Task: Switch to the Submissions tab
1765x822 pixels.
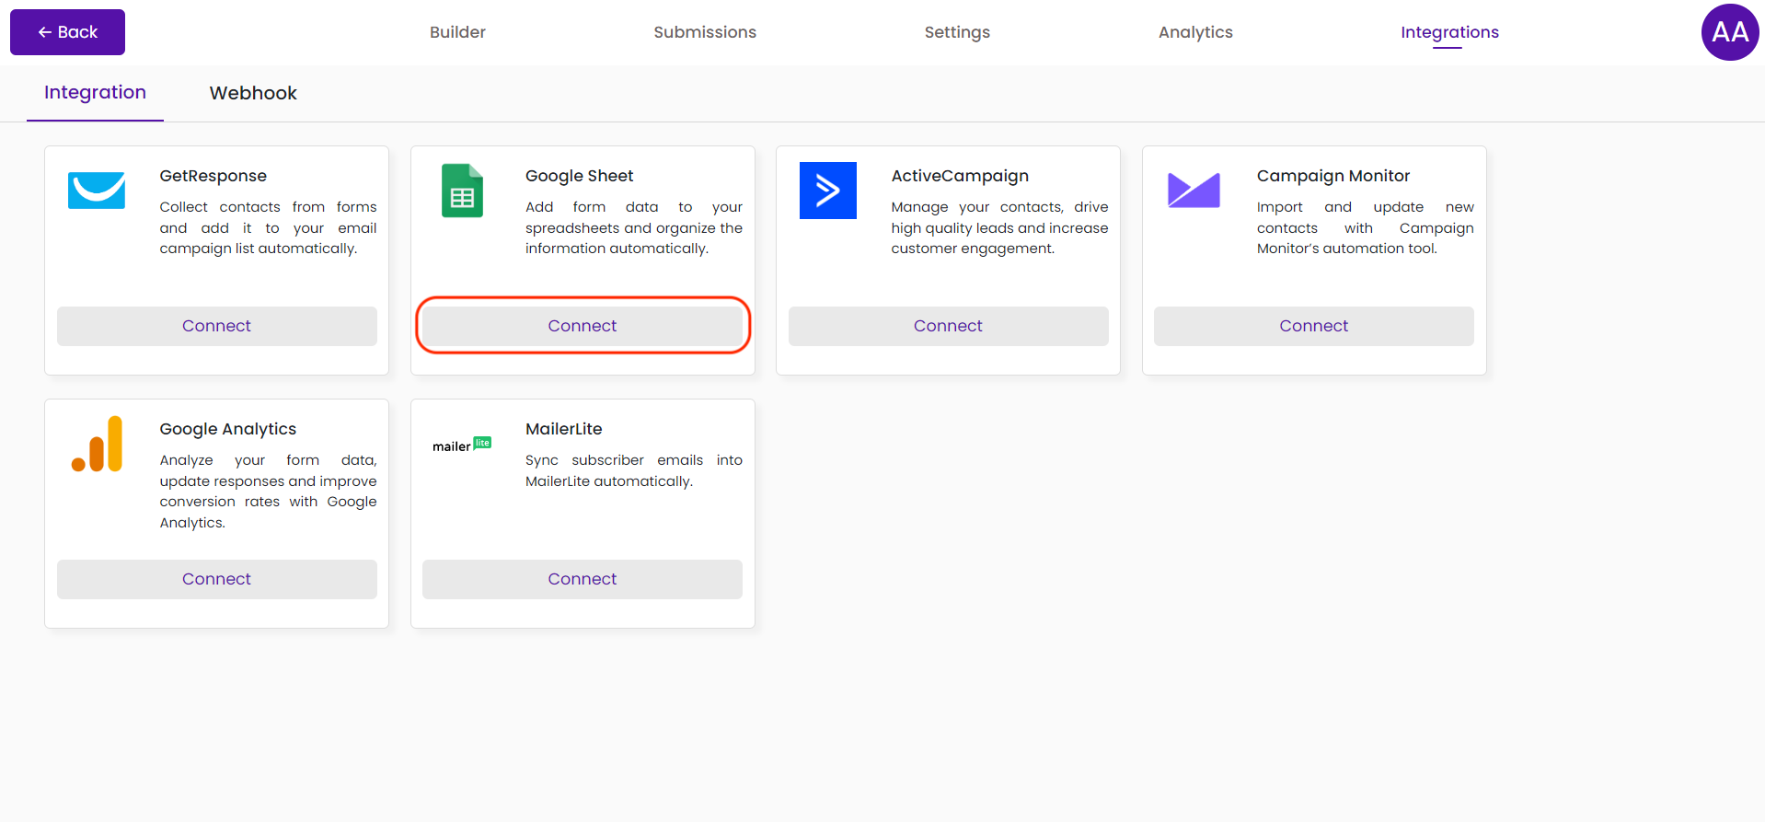Action: point(705,32)
